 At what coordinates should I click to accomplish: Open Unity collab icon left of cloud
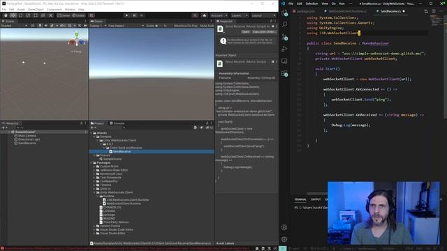coord(195,15)
